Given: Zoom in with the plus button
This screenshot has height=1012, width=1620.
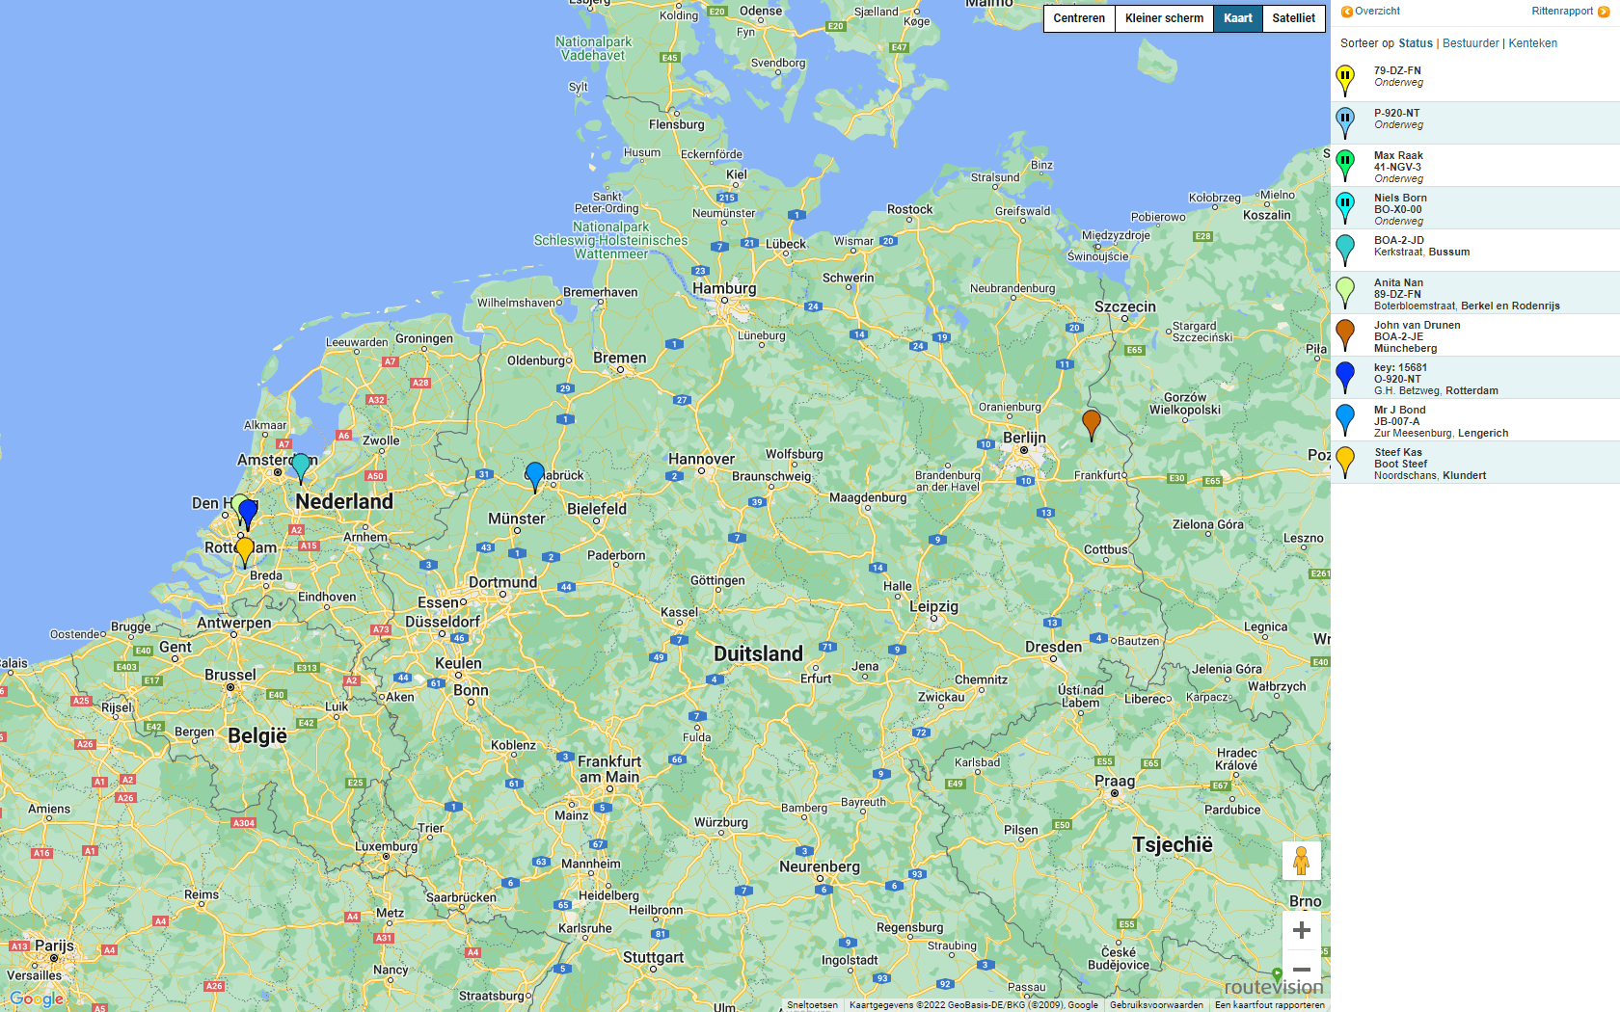Looking at the screenshot, I should tap(1301, 930).
